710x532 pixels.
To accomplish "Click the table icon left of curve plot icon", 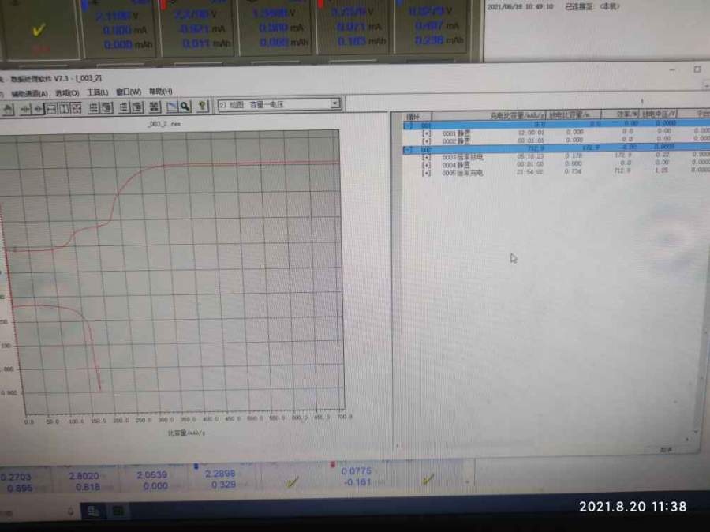I will click(x=155, y=107).
